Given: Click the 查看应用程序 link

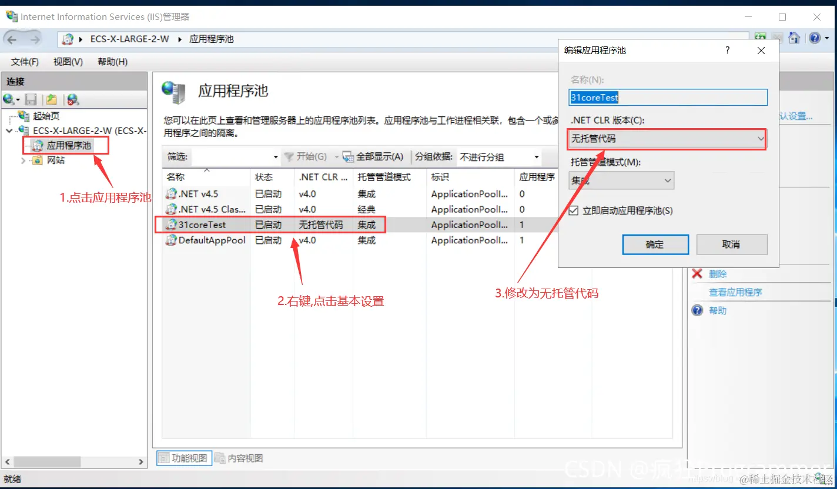Looking at the screenshot, I should [735, 292].
